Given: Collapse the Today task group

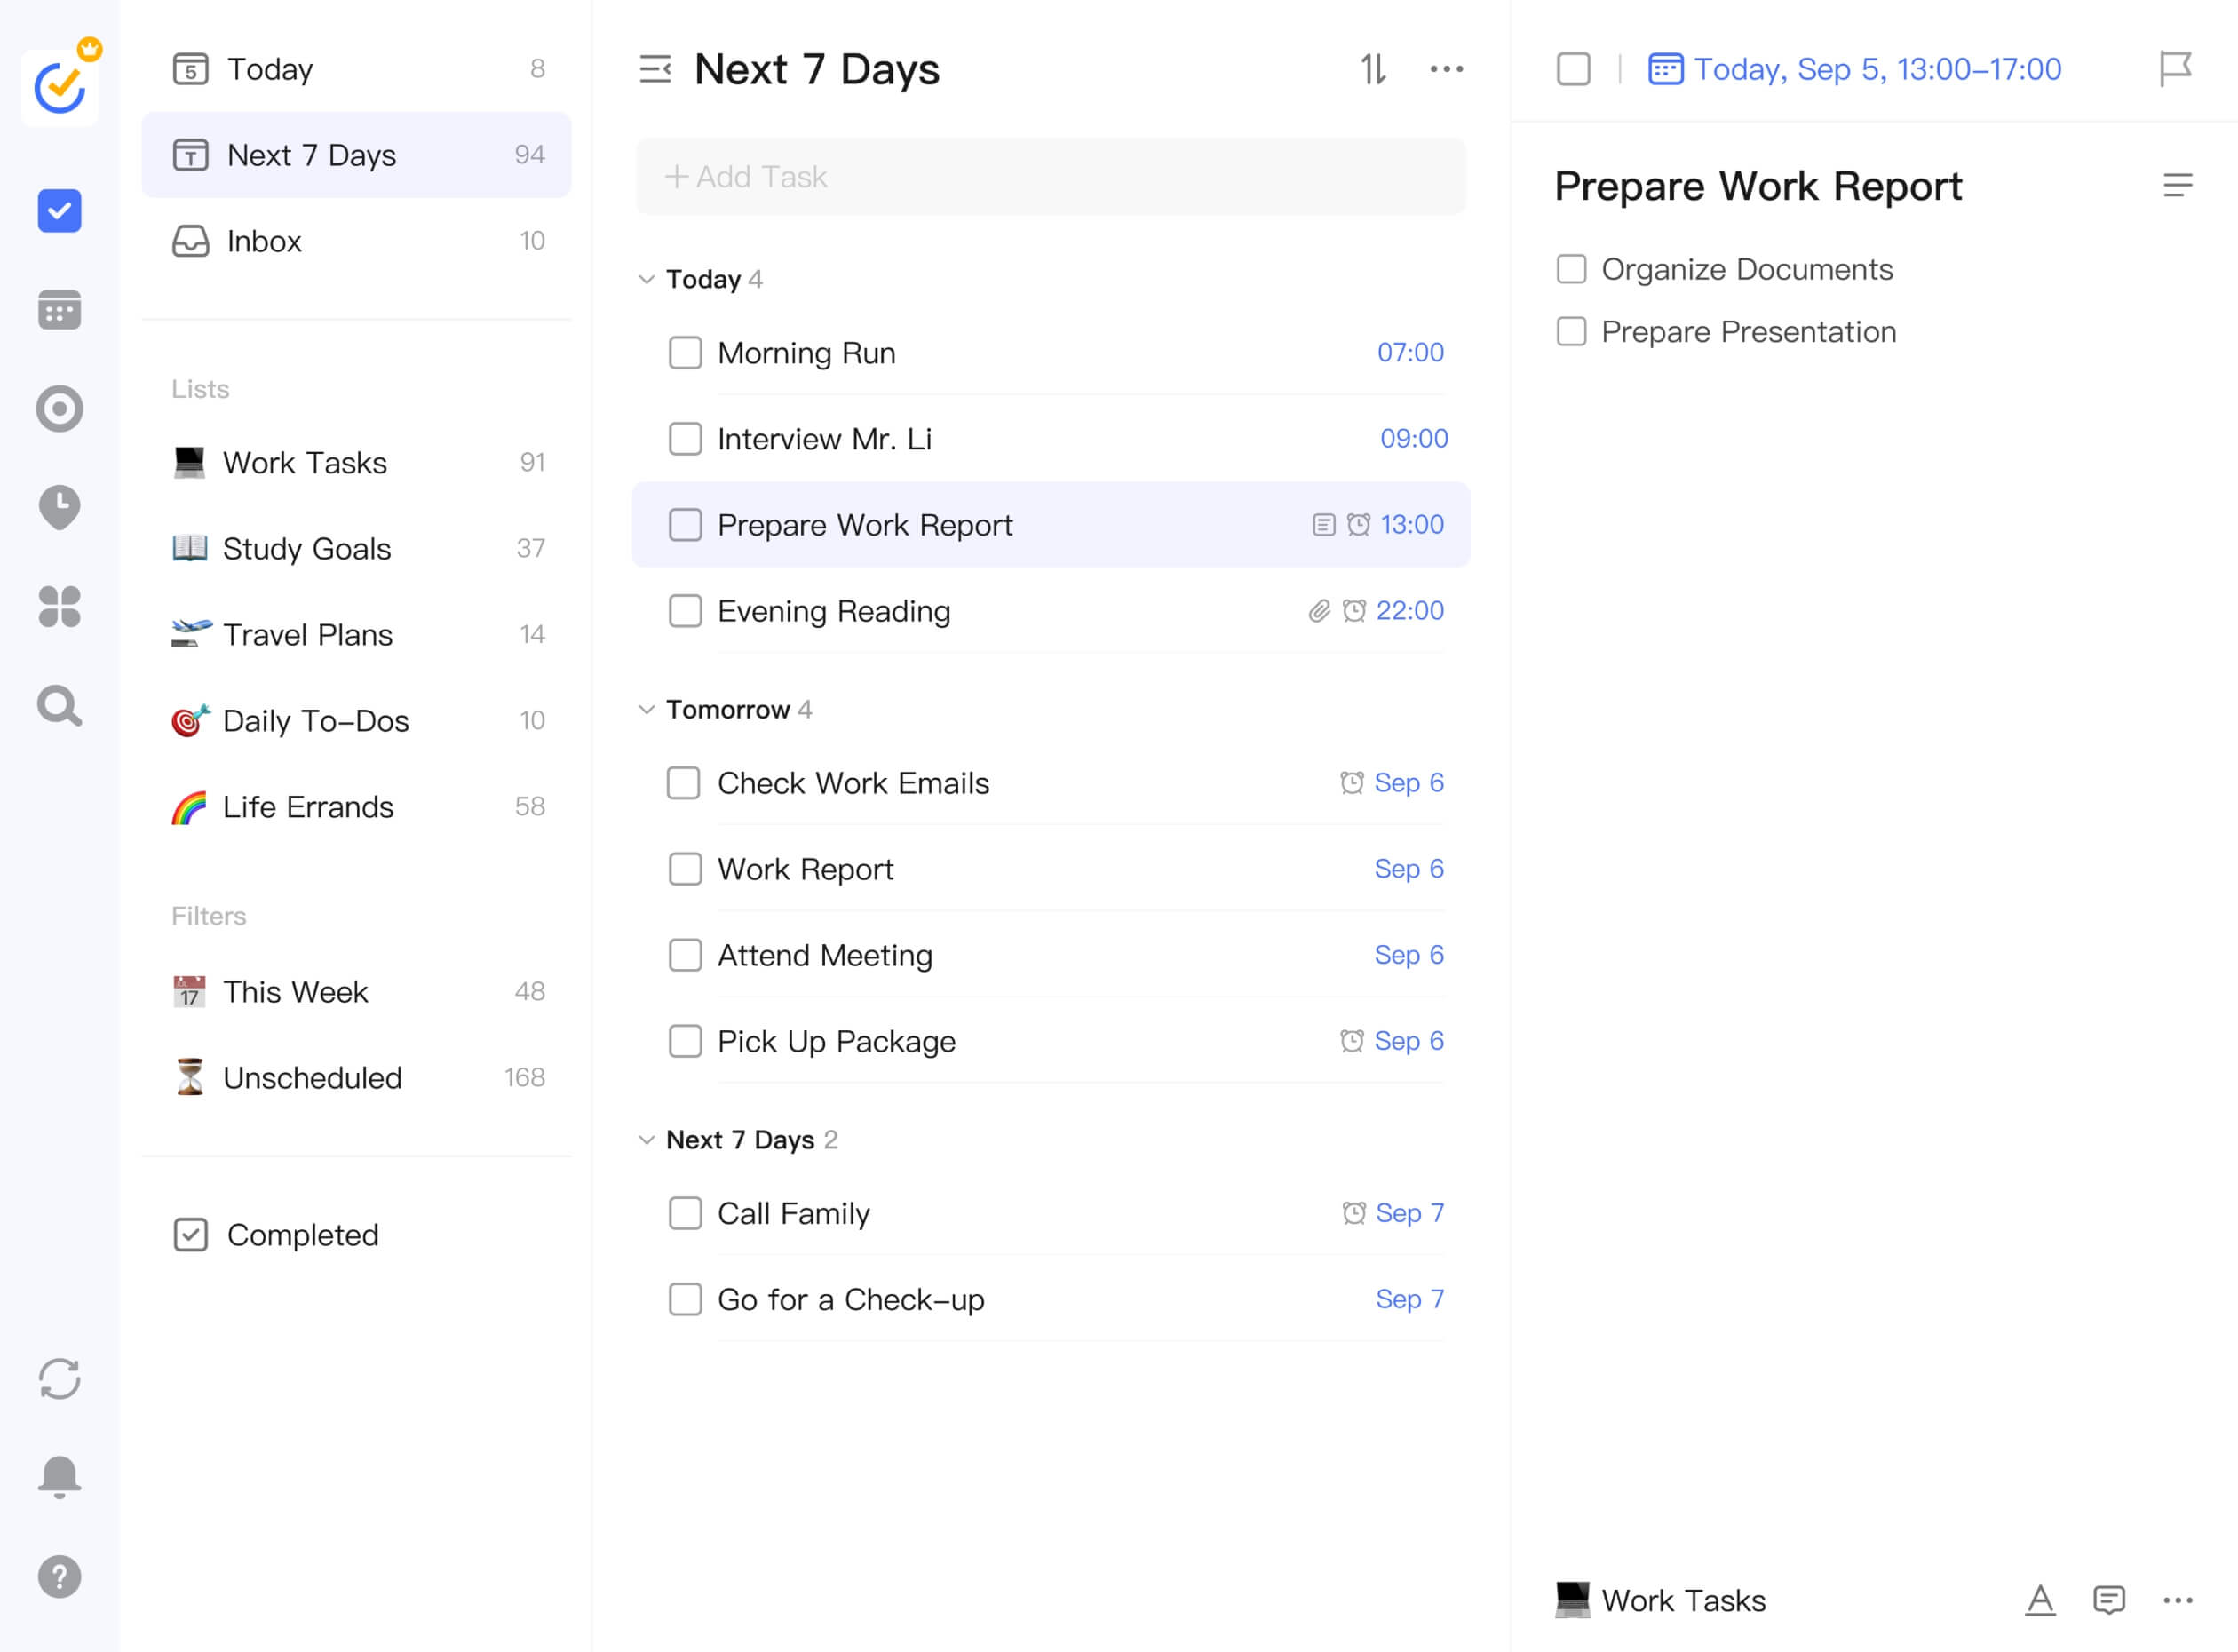Looking at the screenshot, I should point(647,280).
